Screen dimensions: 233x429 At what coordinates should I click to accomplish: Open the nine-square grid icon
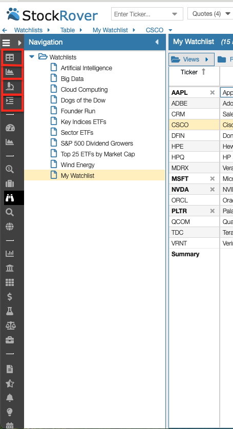[x=10, y=282]
